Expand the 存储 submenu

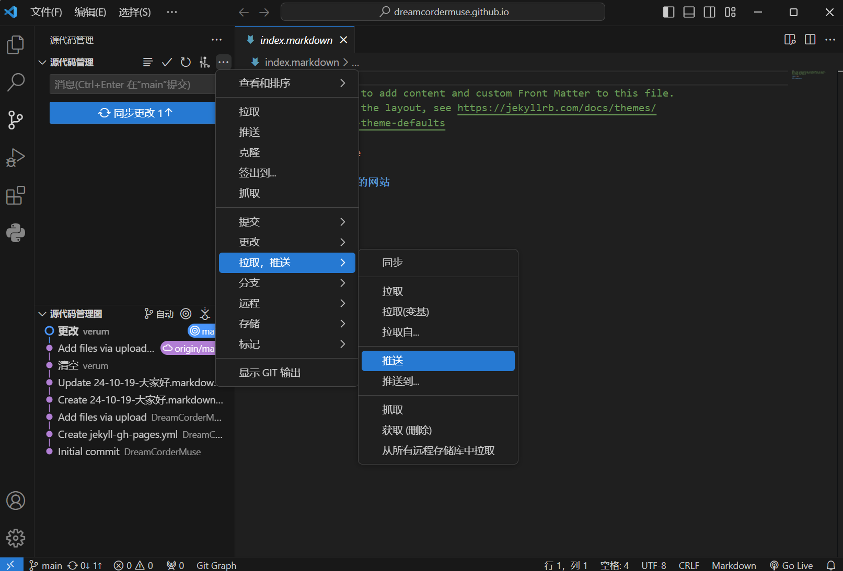tap(287, 324)
